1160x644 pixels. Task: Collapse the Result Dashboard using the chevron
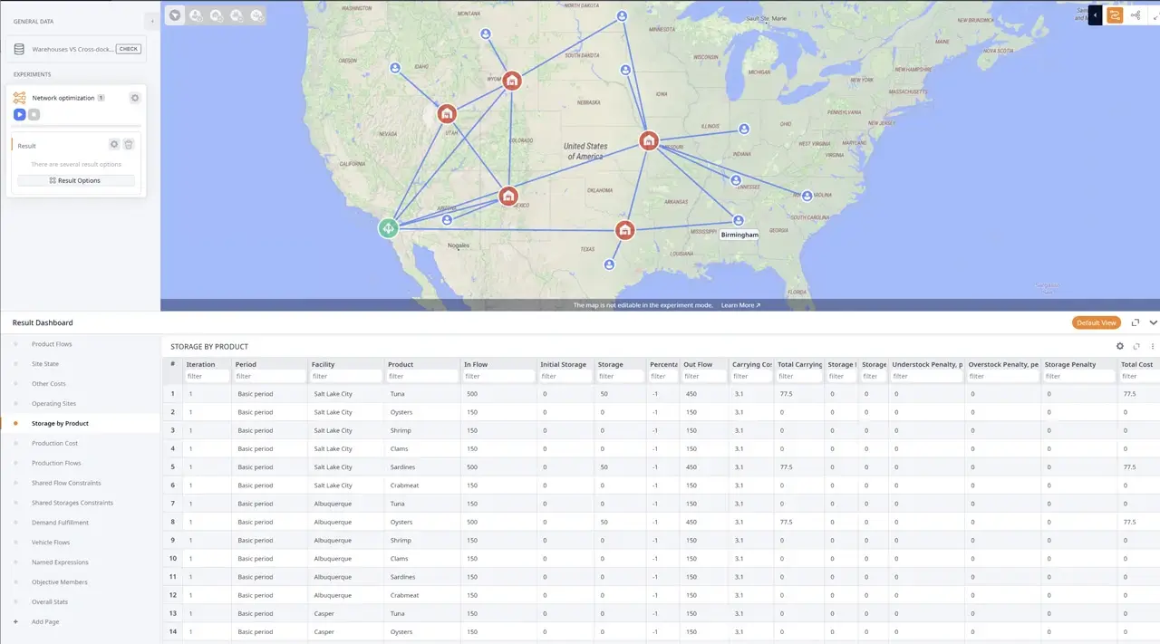(x=1153, y=322)
